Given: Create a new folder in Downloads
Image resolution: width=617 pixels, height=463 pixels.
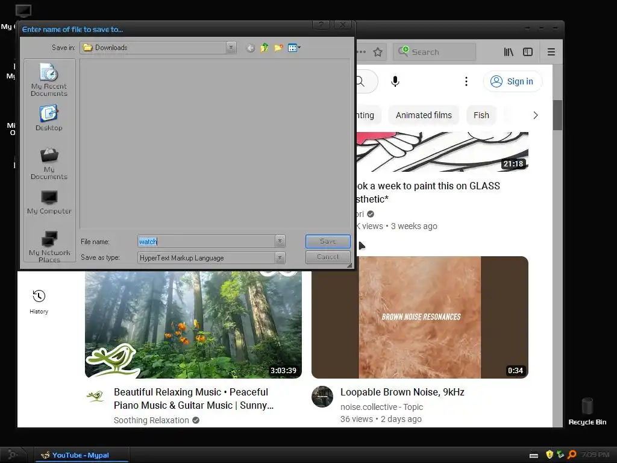Looking at the screenshot, I should coord(278,48).
